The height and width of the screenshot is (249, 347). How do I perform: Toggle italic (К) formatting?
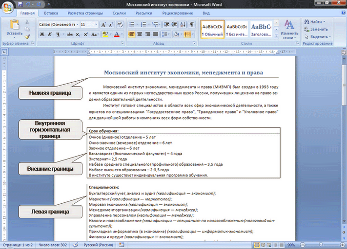[x=50, y=34]
